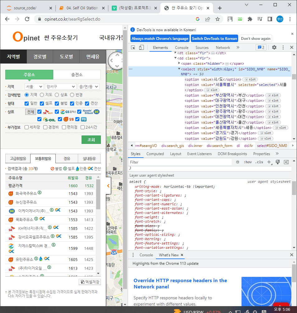This screenshot has height=313, width=297.
Task: Enable the 편의점 checkbox
Action: pos(64,127)
